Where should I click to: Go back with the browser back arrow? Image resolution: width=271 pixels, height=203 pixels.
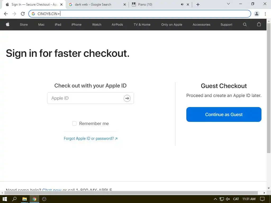[x=6, y=14]
